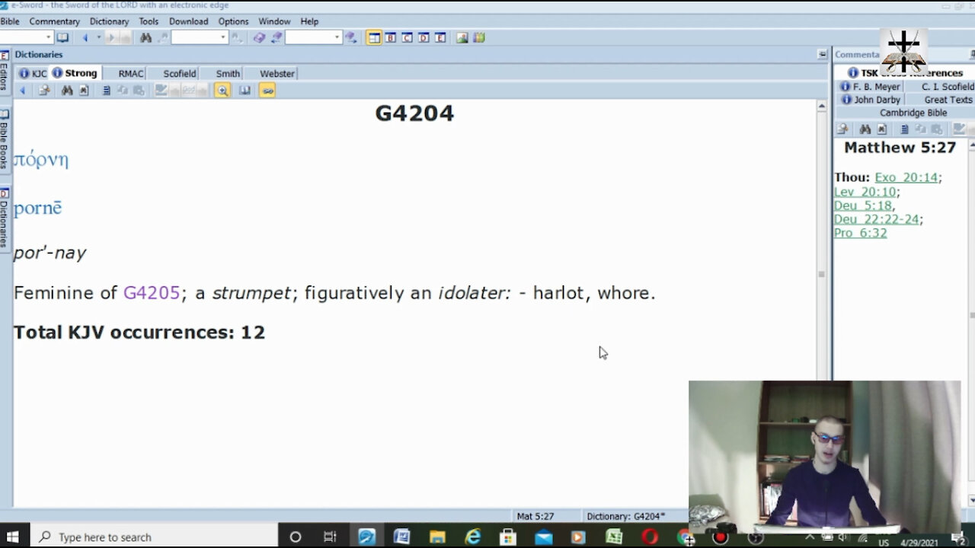Expand the back history dropdown arrow

(98, 37)
